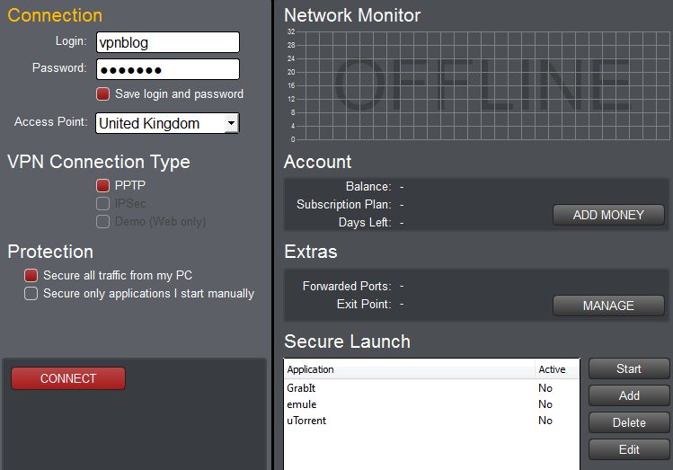Select the Demo (Web only) option
This screenshot has width=673, height=470.
click(x=103, y=221)
